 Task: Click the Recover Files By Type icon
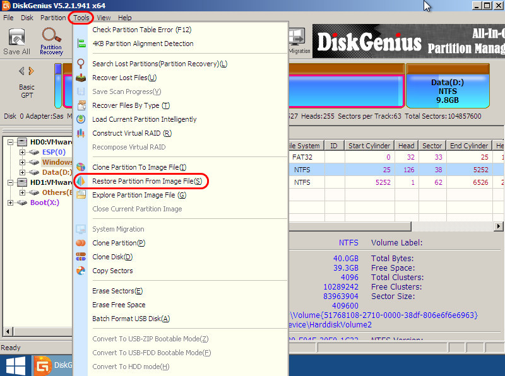coord(81,105)
